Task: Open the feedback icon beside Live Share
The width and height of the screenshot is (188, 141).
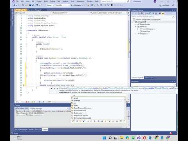Action: click(173, 5)
